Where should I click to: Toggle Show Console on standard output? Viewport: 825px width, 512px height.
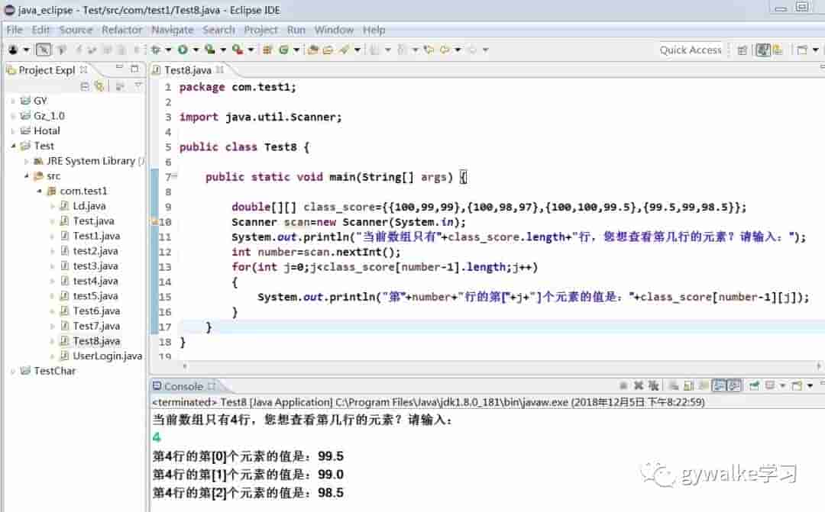[720, 386]
